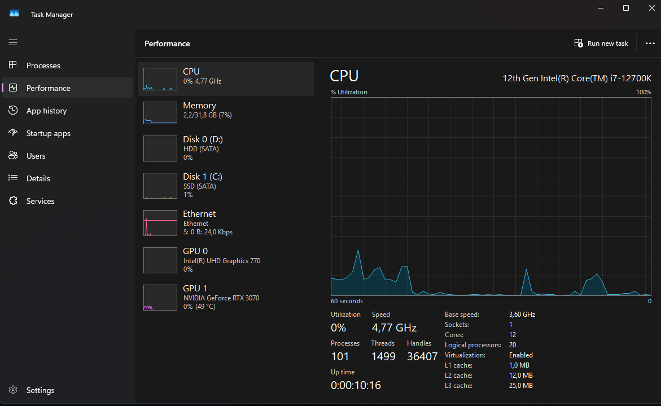Click the 4,77 GHz speed value

(x=394, y=328)
